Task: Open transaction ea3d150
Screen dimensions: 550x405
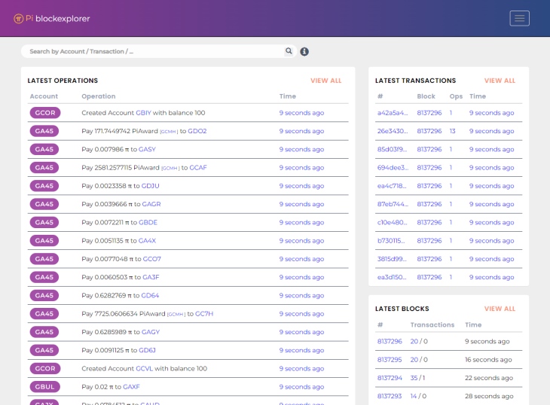Action: click(392, 277)
